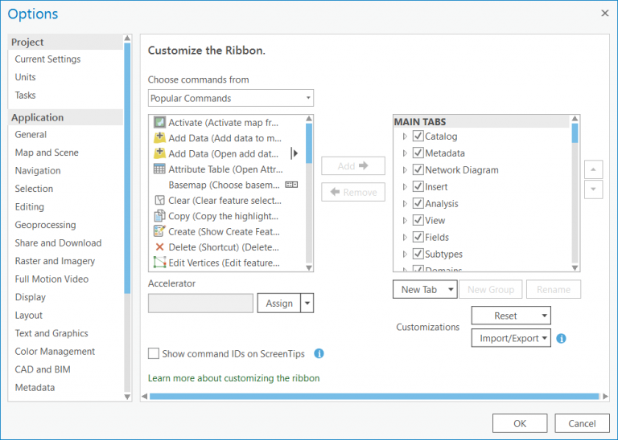
Task: Choose the Create Features command icon
Action: (x=159, y=231)
